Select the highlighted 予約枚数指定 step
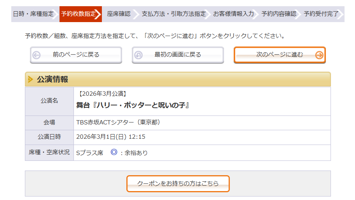The width and height of the screenshot is (355, 200). [79, 14]
